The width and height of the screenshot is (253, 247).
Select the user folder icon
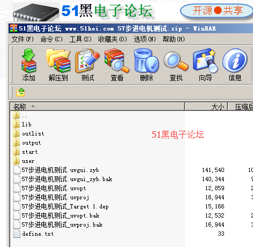click(16, 161)
